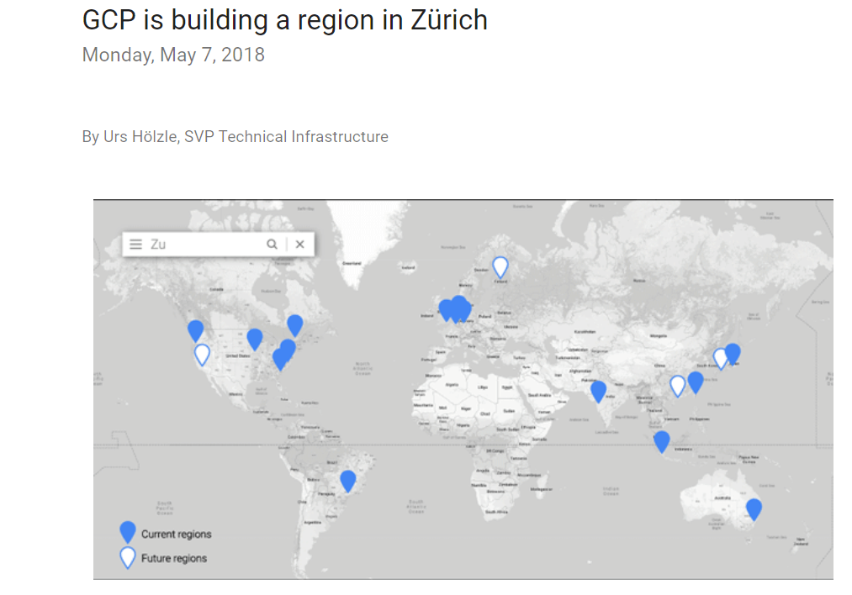This screenshot has height=595, width=852.
Task: Select the Australia region pin near Sydney
Action: tap(753, 508)
